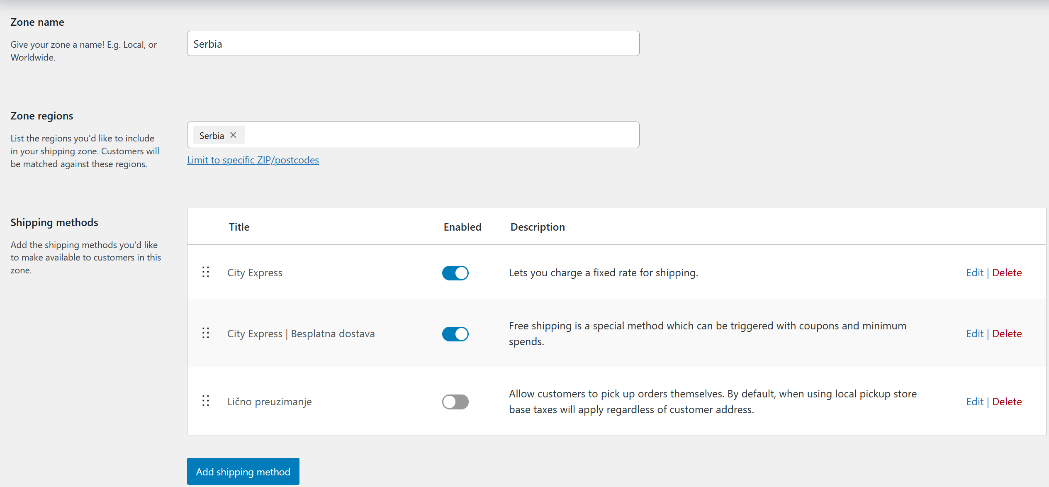
Task: Disable the City Express shipping method toggle
Action: [x=455, y=273]
